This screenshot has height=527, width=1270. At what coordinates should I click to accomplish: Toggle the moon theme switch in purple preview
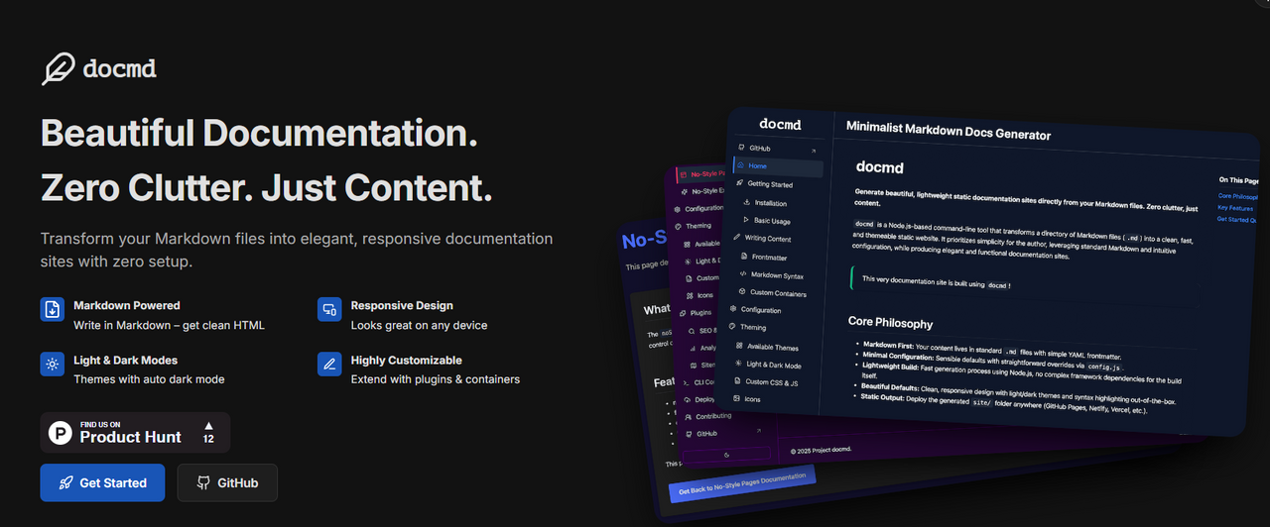point(727,455)
